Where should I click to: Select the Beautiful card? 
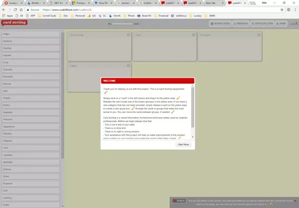click(30, 112)
